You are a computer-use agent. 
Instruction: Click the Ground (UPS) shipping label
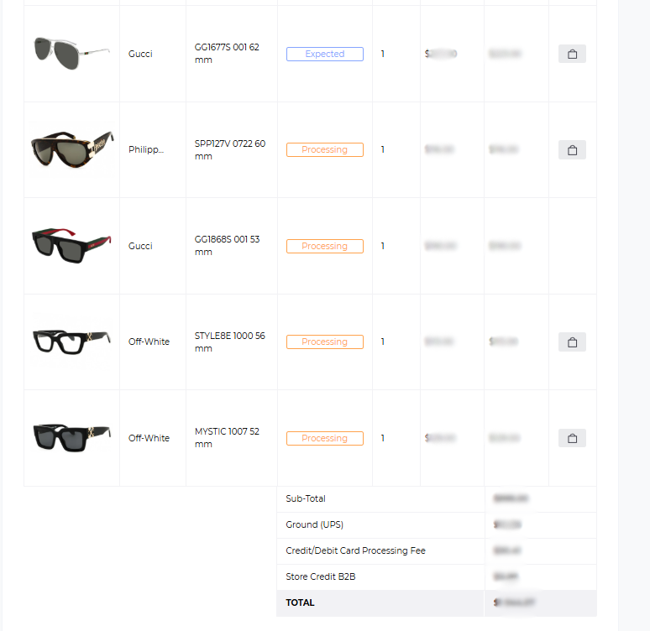coord(315,524)
